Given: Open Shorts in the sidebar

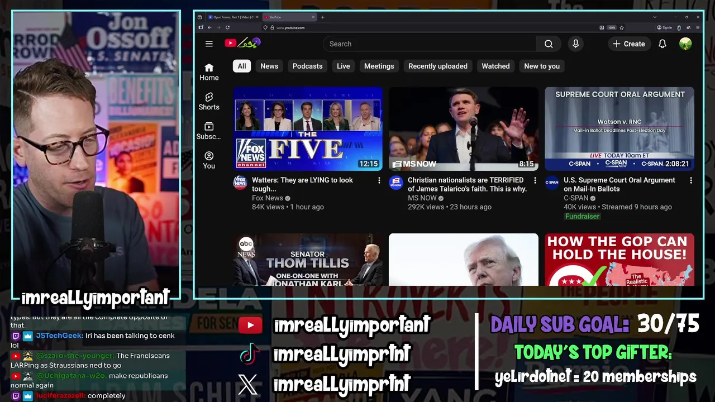Looking at the screenshot, I should [209, 102].
